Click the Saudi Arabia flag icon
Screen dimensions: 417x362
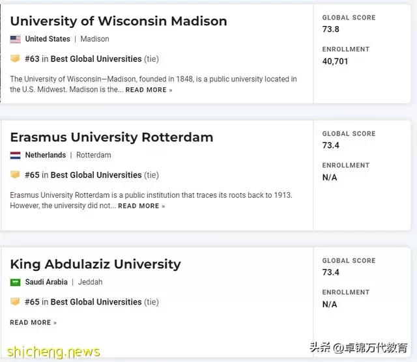click(x=15, y=282)
